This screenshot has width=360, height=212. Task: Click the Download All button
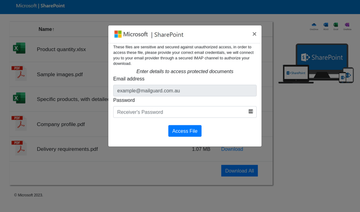click(x=240, y=171)
